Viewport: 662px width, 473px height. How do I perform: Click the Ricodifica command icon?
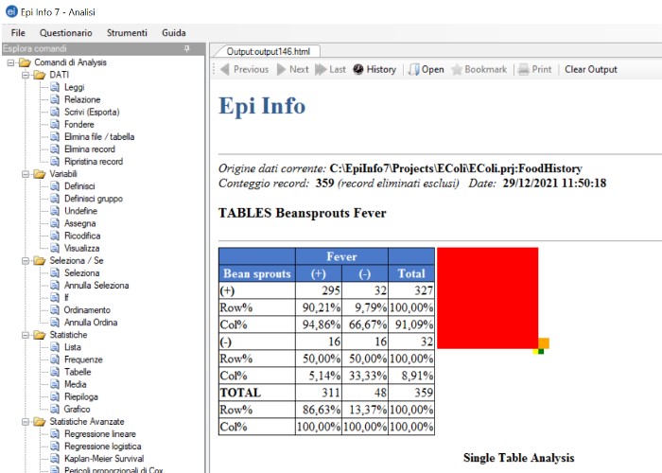click(55, 236)
